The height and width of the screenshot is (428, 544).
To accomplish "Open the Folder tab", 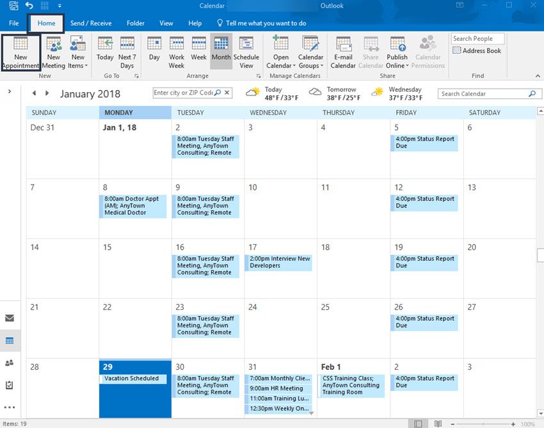I will (x=135, y=23).
